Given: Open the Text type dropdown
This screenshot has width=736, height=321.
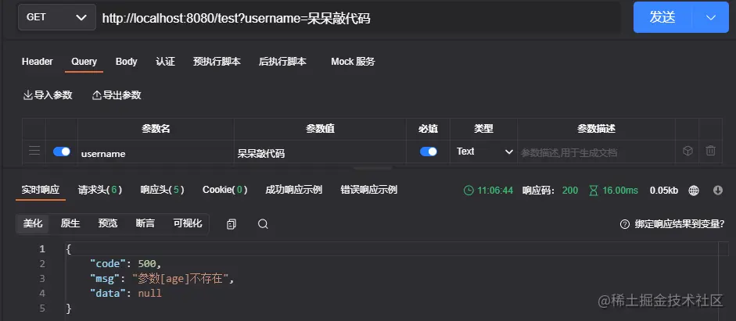Looking at the screenshot, I should pos(484,152).
